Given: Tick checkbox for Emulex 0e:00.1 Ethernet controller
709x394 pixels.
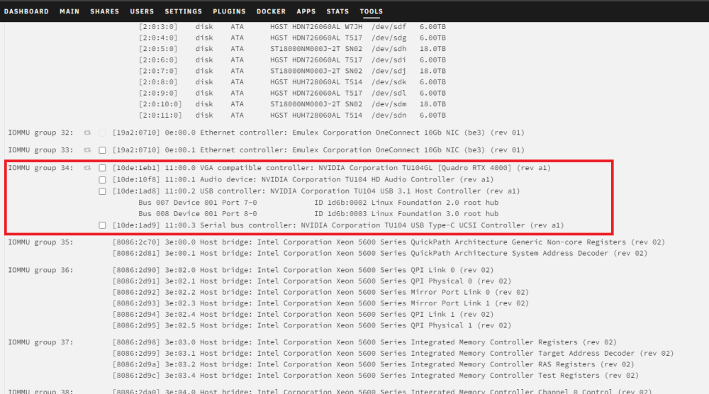Looking at the screenshot, I should (102, 150).
